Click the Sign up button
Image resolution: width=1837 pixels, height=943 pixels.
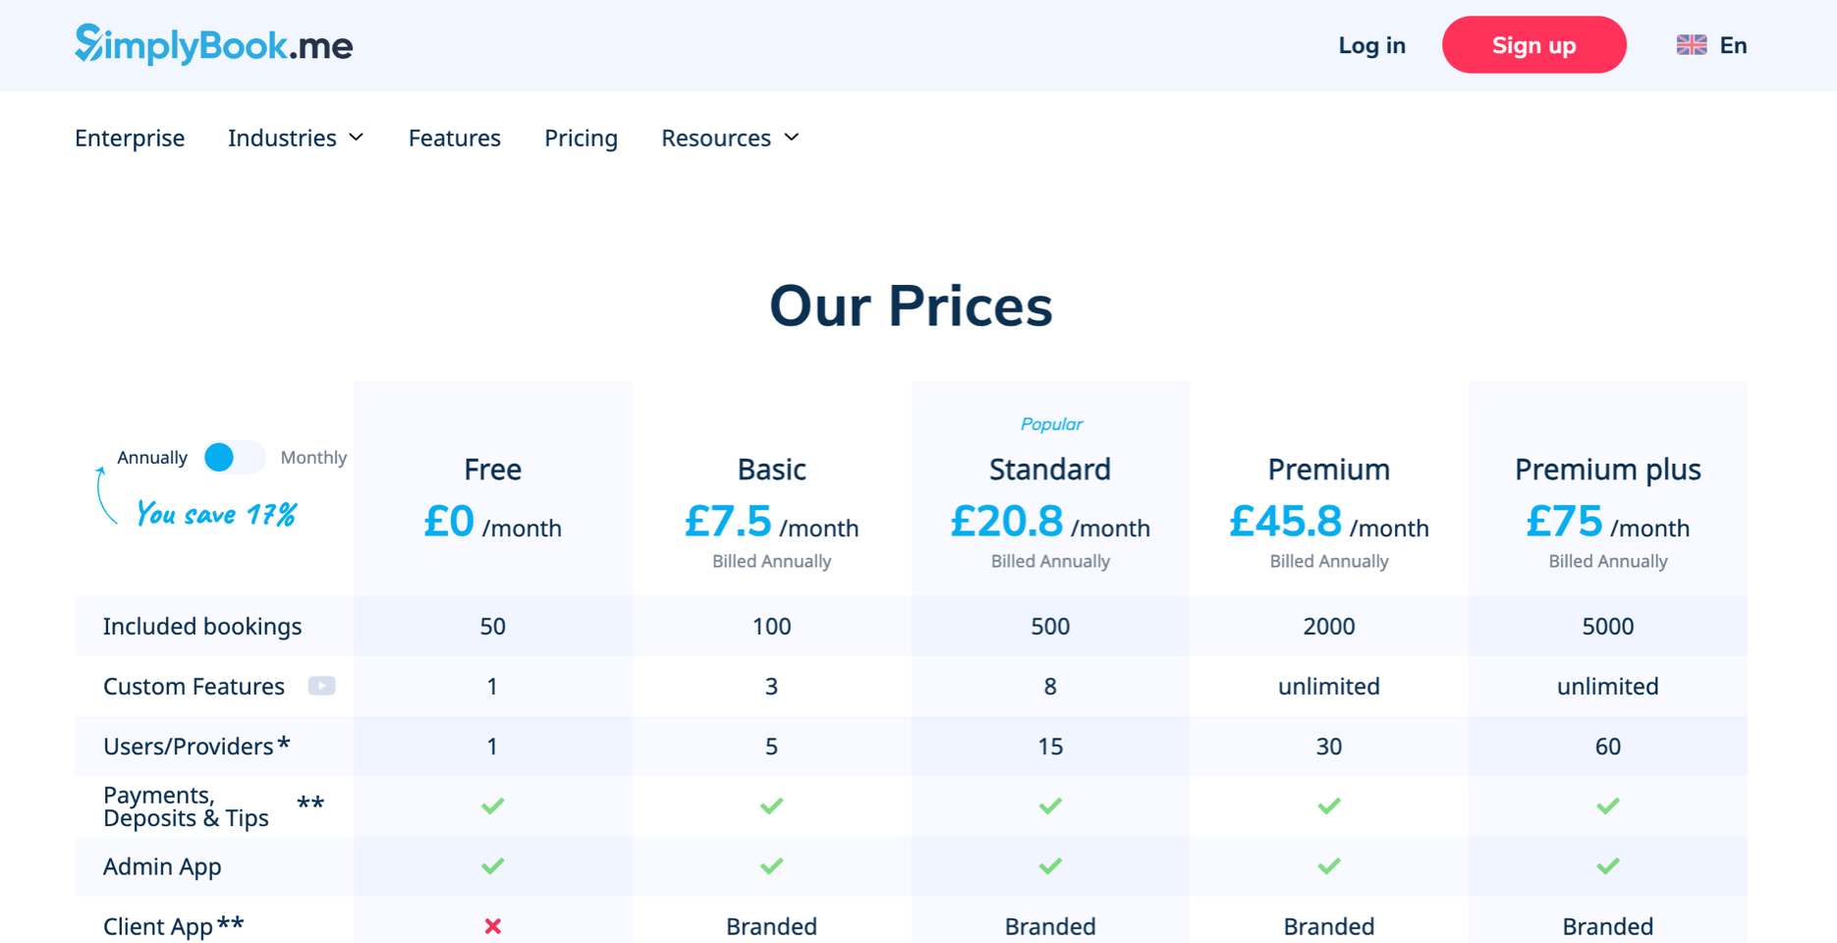(1533, 45)
